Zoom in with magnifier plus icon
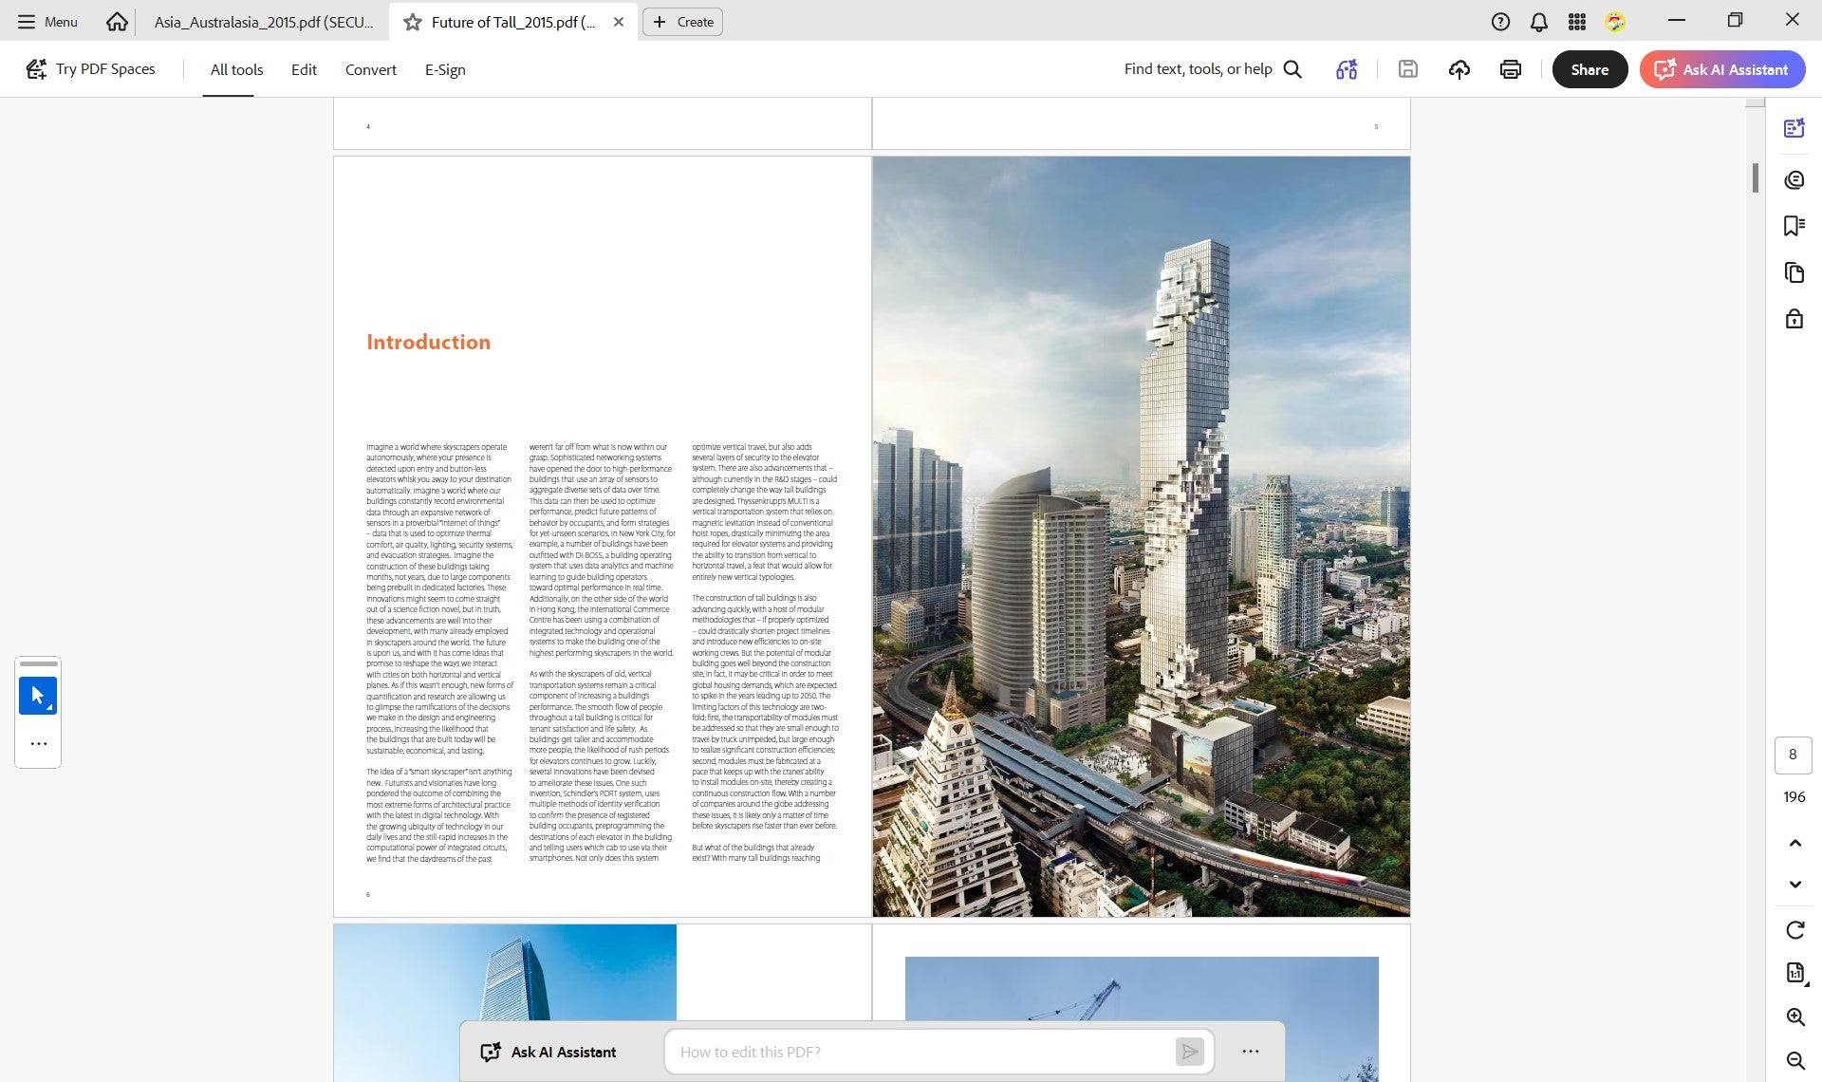Screen dimensions: 1822x1082 pos(1794,1017)
